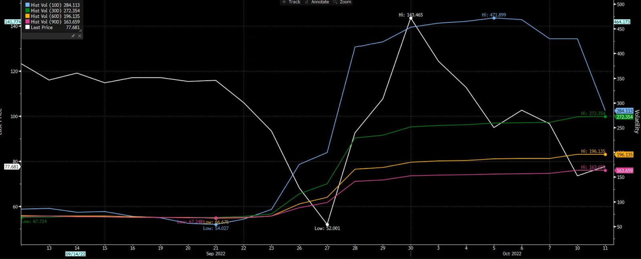Screen dimensions: 641x259
Task: Click the Oct 2022 month label
Action: click(x=512, y=254)
